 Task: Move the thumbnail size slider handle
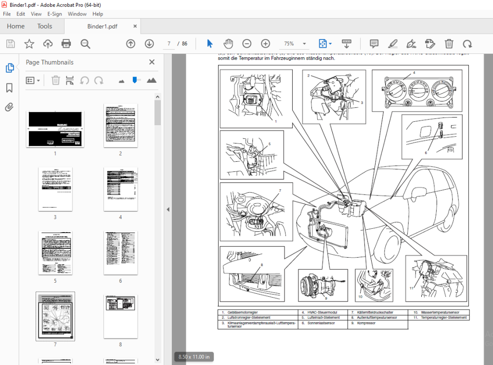tap(135, 80)
